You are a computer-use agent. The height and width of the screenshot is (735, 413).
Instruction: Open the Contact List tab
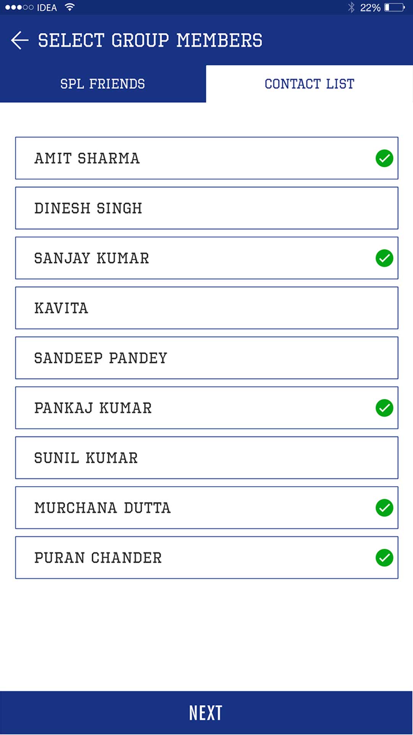tap(309, 84)
